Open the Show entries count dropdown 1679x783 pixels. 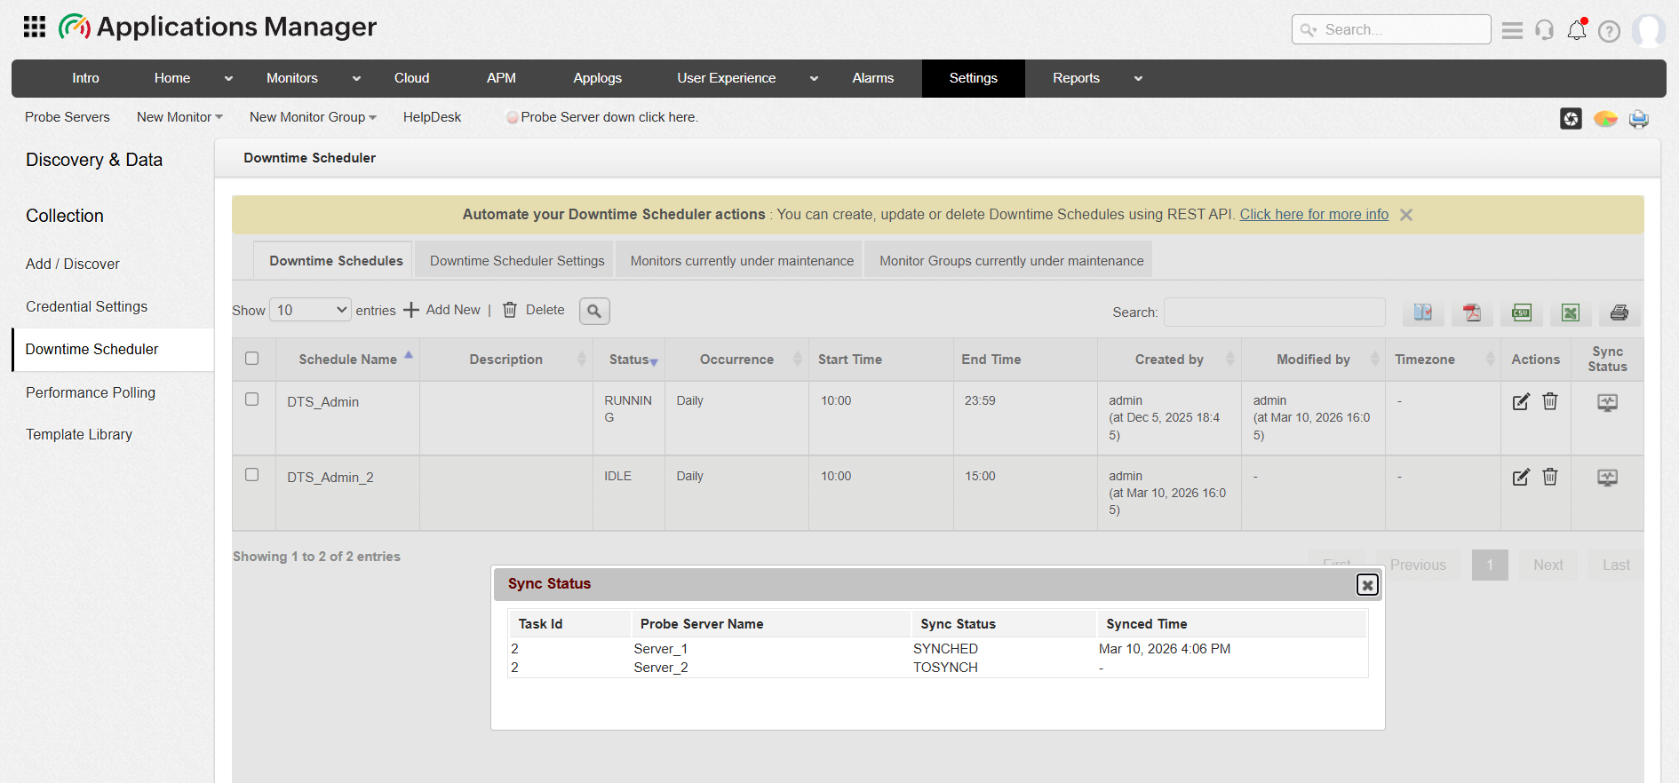pyautogui.click(x=310, y=310)
